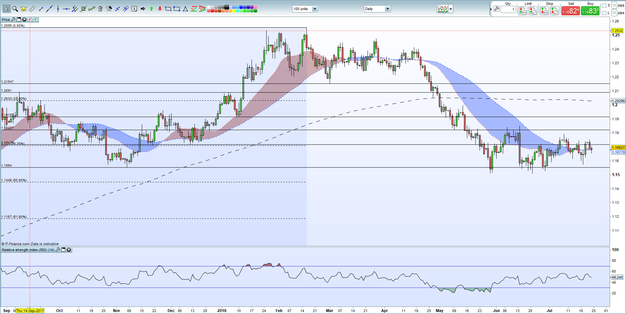Screen dimensions: 626x314
Task: Click second Stop order icon
Action: click(x=554, y=11)
